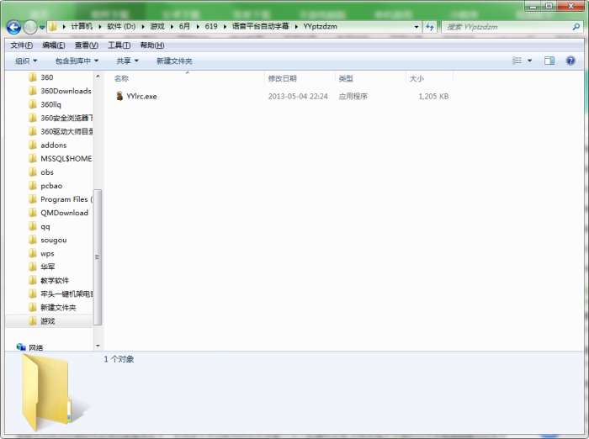Click the folder icon in address bar
This screenshot has height=439, width=589.
click(53, 27)
